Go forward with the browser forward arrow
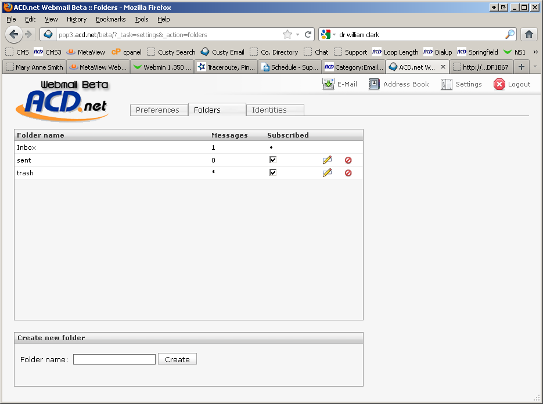Viewport: 543px width, 404px height. point(28,34)
